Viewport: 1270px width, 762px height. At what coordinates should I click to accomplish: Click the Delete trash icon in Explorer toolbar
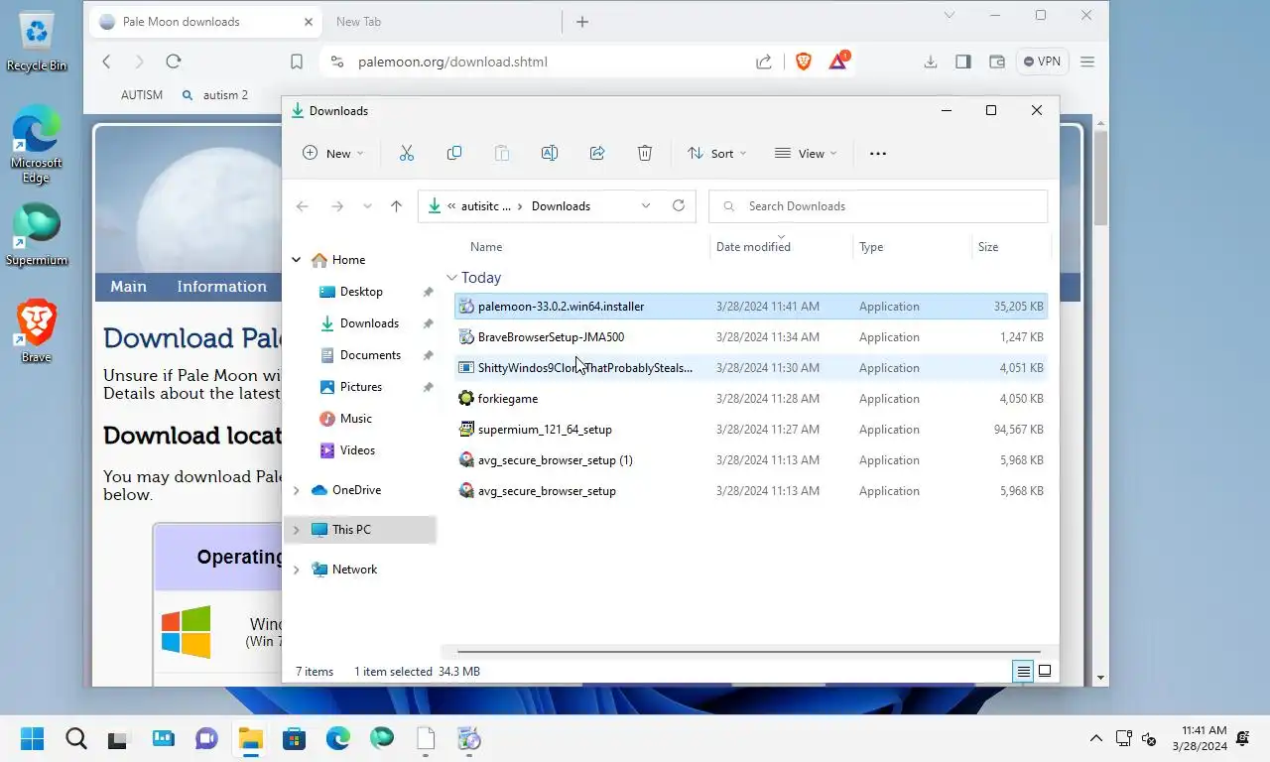[645, 153]
